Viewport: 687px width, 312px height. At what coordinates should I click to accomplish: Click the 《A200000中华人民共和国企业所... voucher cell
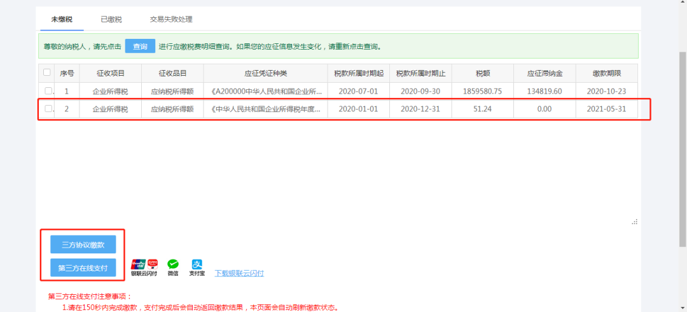(x=265, y=91)
